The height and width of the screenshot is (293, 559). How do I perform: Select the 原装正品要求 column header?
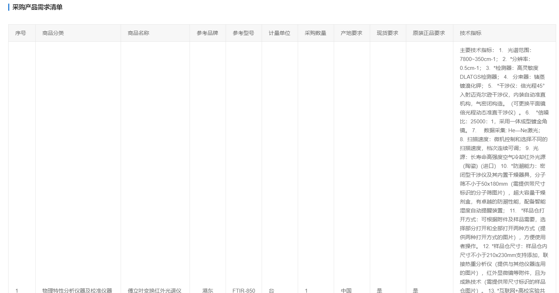click(429, 33)
